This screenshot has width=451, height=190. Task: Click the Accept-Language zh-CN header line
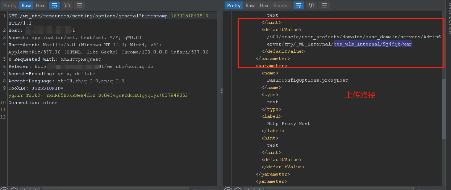pos(66,81)
